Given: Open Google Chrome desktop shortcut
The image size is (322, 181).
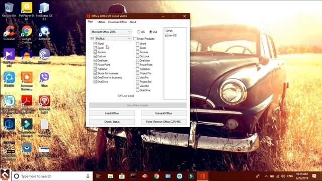Looking at the screenshot, I should click(x=27, y=35).
